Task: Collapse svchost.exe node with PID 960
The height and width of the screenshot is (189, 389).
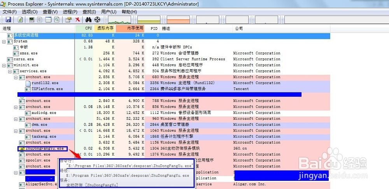Action: click(x=16, y=119)
